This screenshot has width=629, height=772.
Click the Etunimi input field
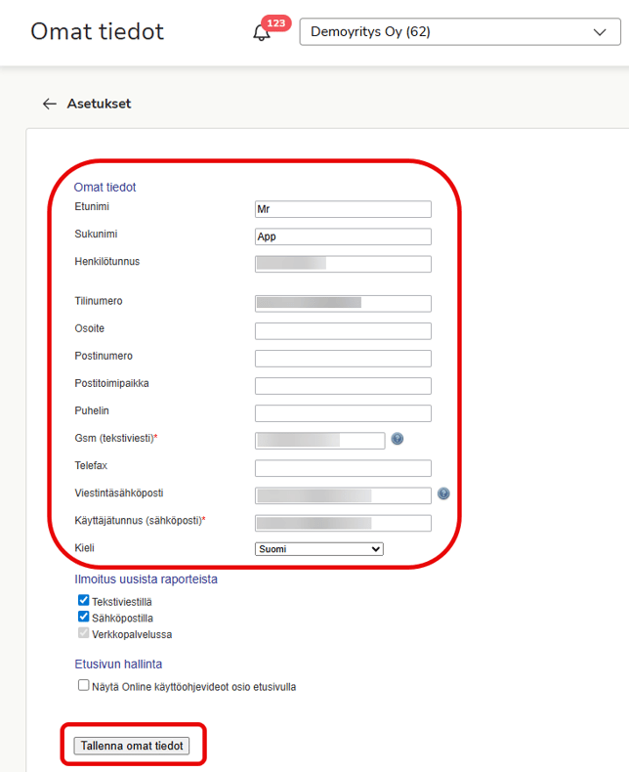[342, 209]
